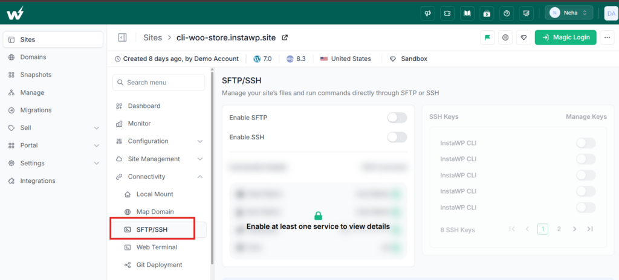Click the Manage Keys link
This screenshot has width=619, height=280.
click(x=586, y=116)
